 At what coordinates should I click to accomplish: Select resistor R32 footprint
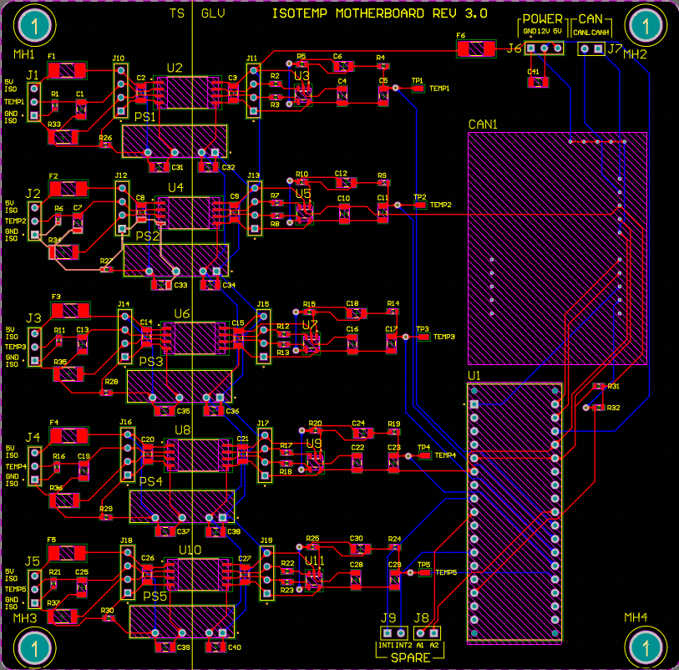(x=599, y=408)
